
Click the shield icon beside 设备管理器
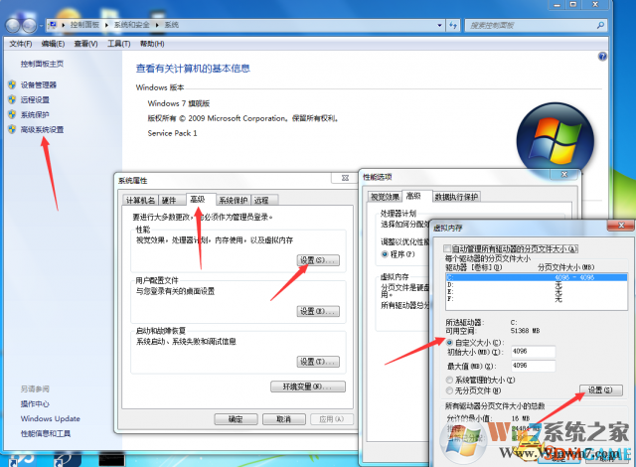coord(12,84)
